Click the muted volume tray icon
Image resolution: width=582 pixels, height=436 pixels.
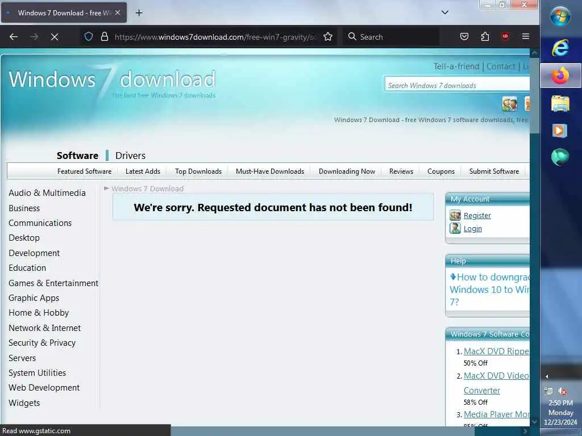point(562,391)
